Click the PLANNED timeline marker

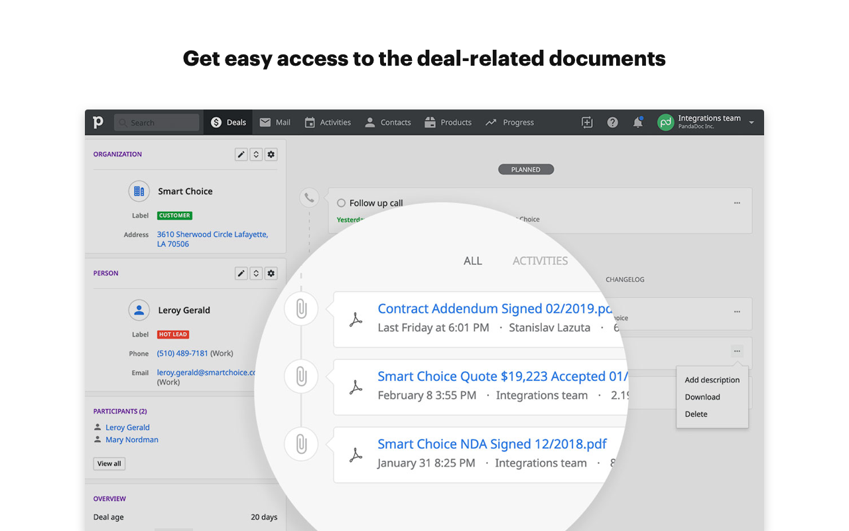point(526,170)
